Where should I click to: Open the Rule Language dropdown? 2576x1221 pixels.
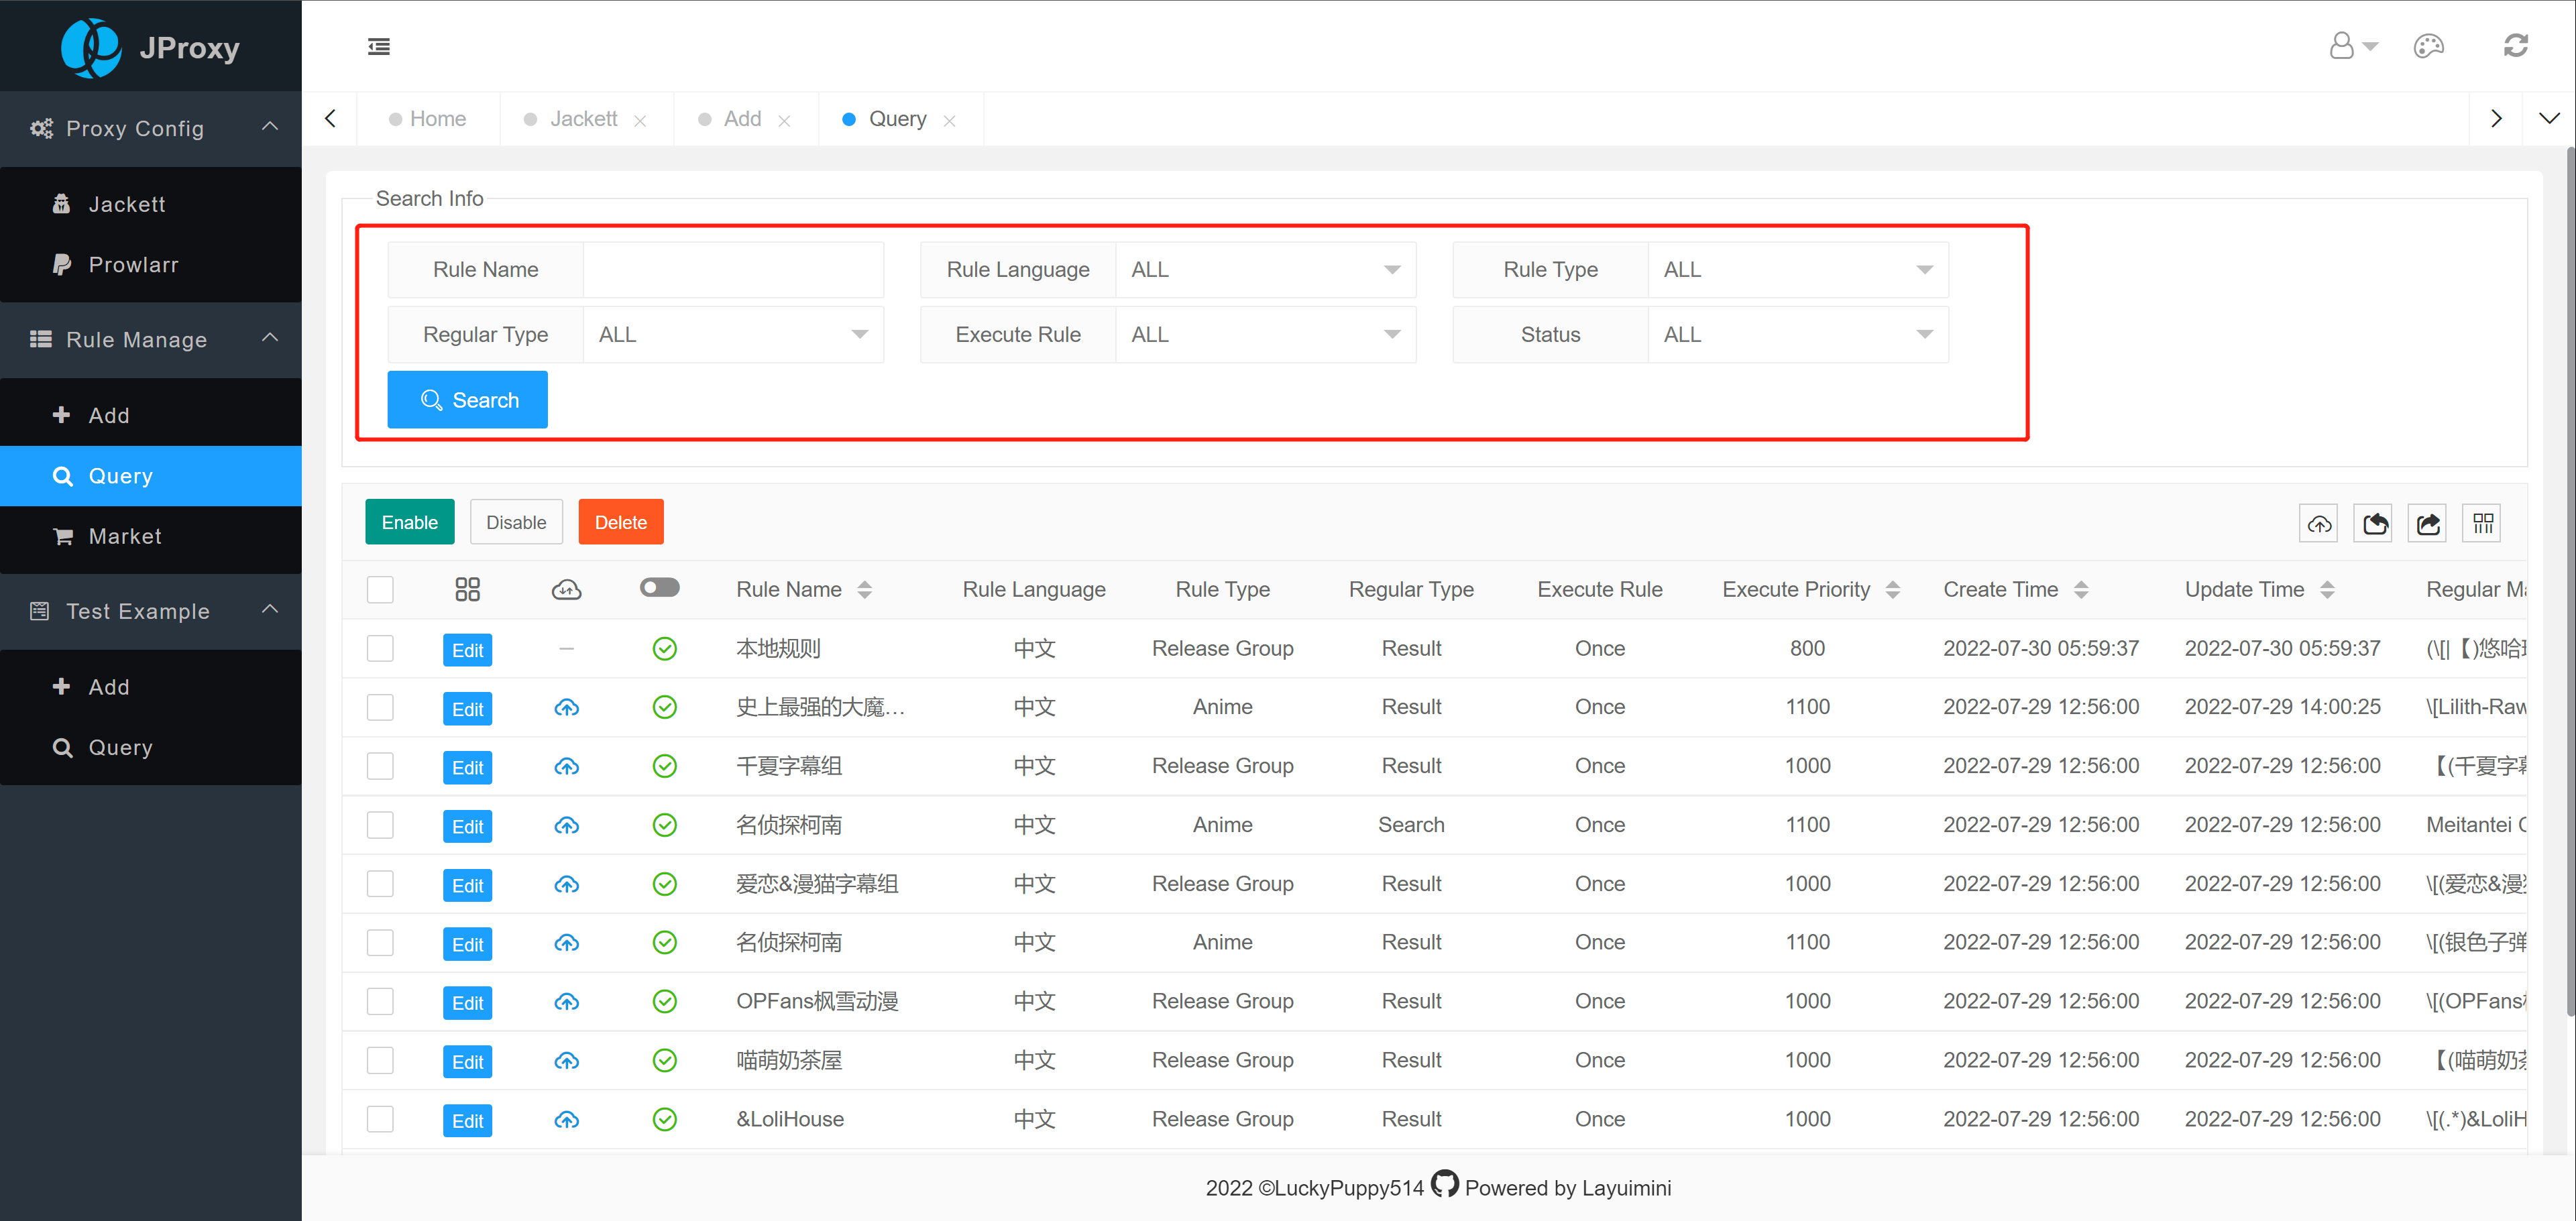tap(1265, 269)
